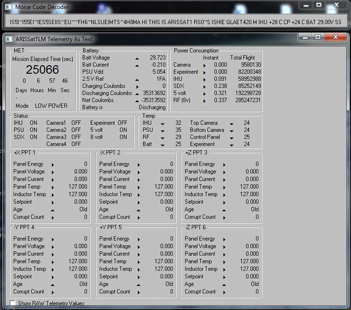Click the Battery is Discharging status

coord(152,107)
